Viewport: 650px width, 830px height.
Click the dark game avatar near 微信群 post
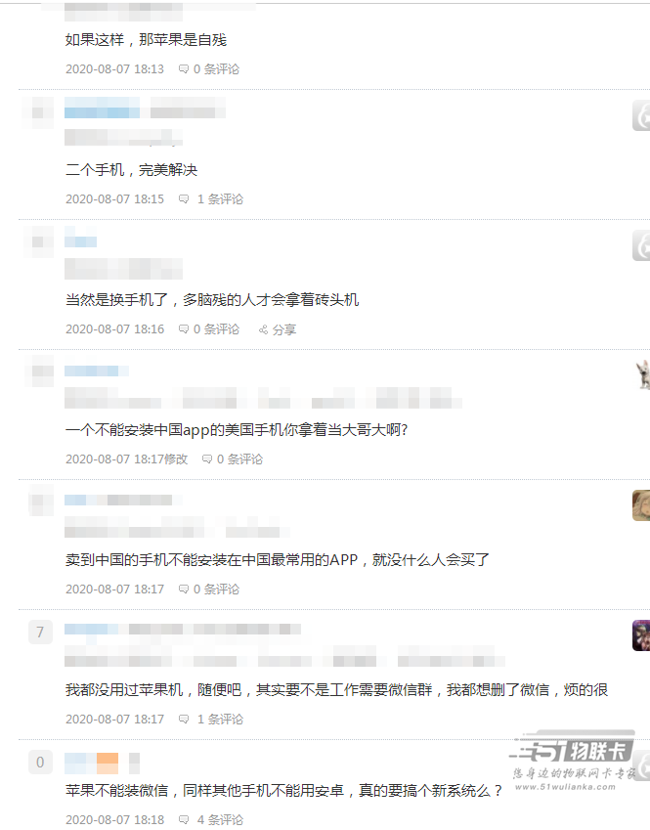641,635
